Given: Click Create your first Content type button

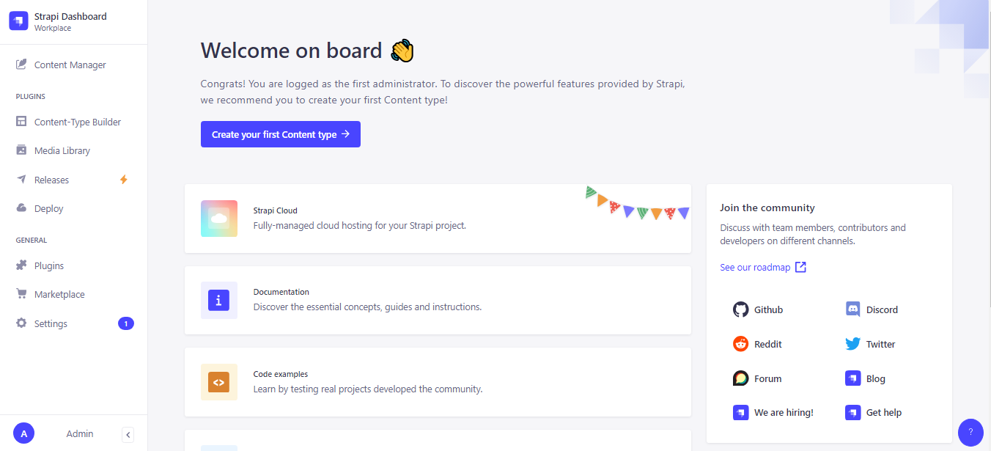Looking at the screenshot, I should [x=281, y=134].
